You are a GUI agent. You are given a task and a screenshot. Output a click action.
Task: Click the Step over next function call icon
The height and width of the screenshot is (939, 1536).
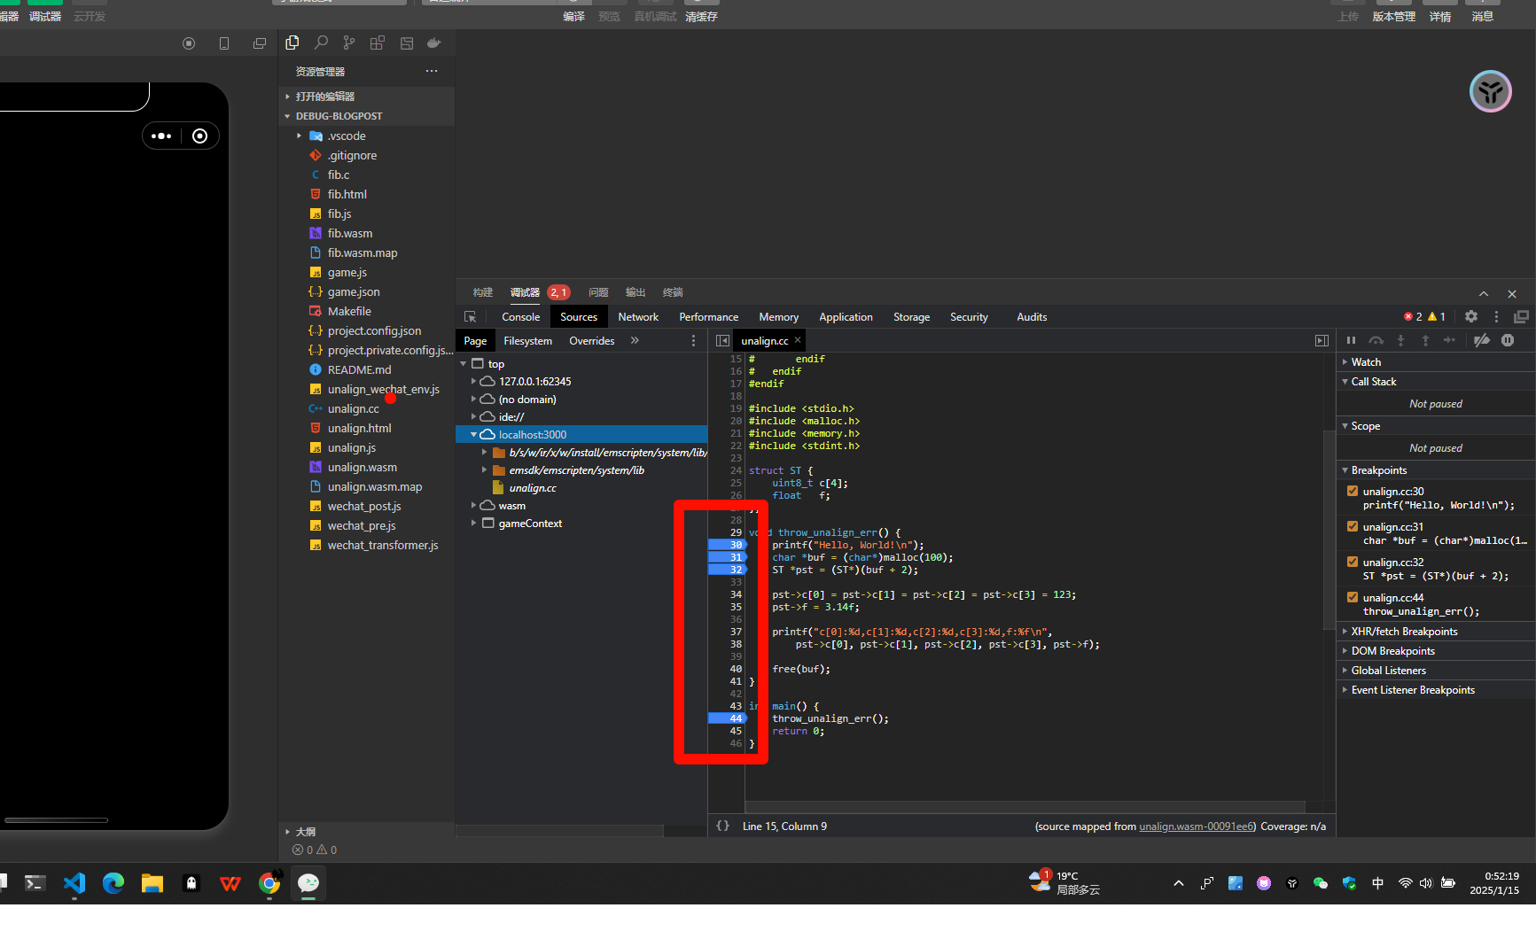point(1376,340)
